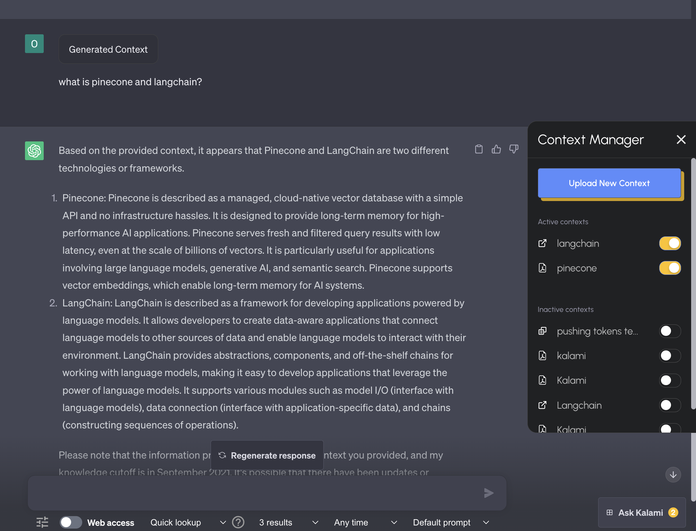Click the Ask Kalami button

click(642, 513)
